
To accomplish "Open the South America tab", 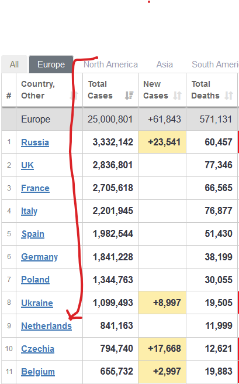I will click(215, 64).
